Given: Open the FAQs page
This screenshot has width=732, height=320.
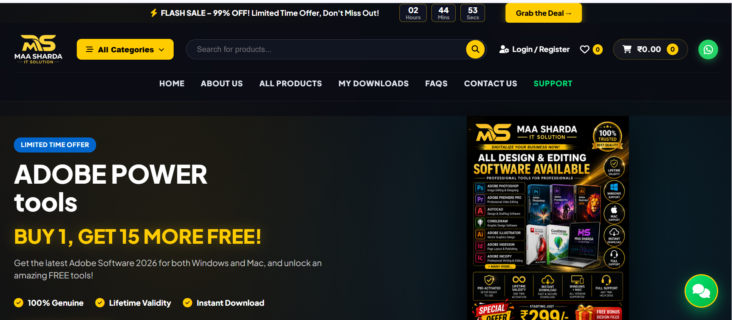Looking at the screenshot, I should 436,84.
